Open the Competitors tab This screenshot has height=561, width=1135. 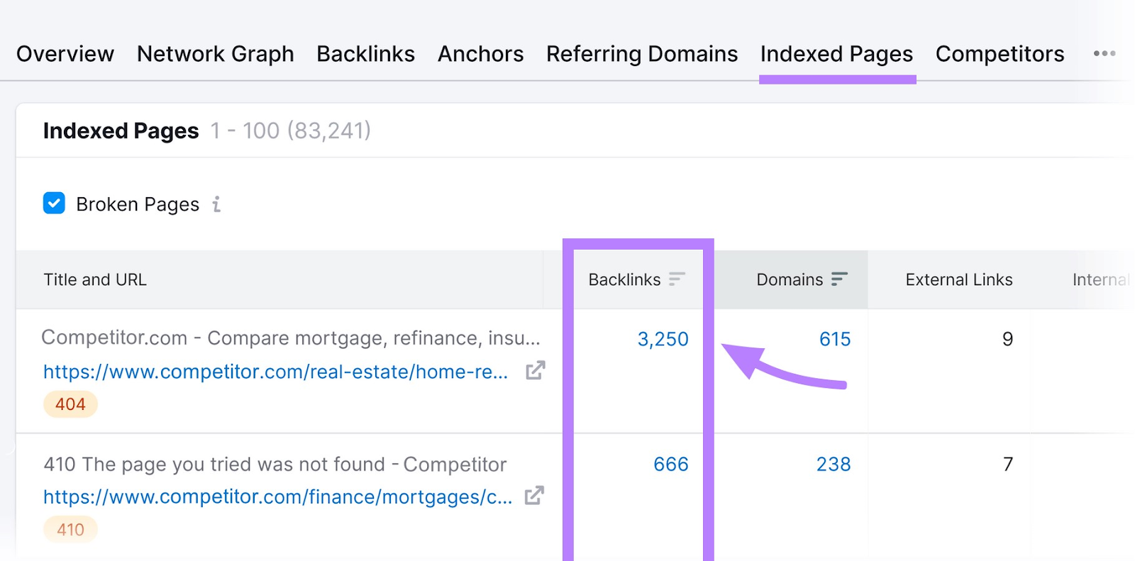coord(1000,53)
